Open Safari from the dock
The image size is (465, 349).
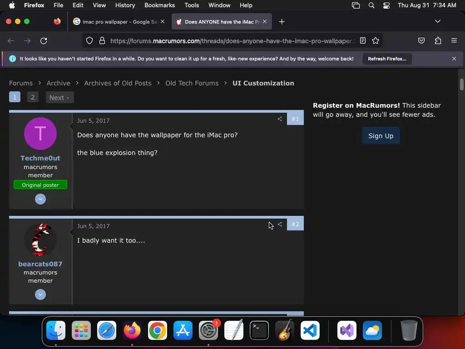click(106, 330)
